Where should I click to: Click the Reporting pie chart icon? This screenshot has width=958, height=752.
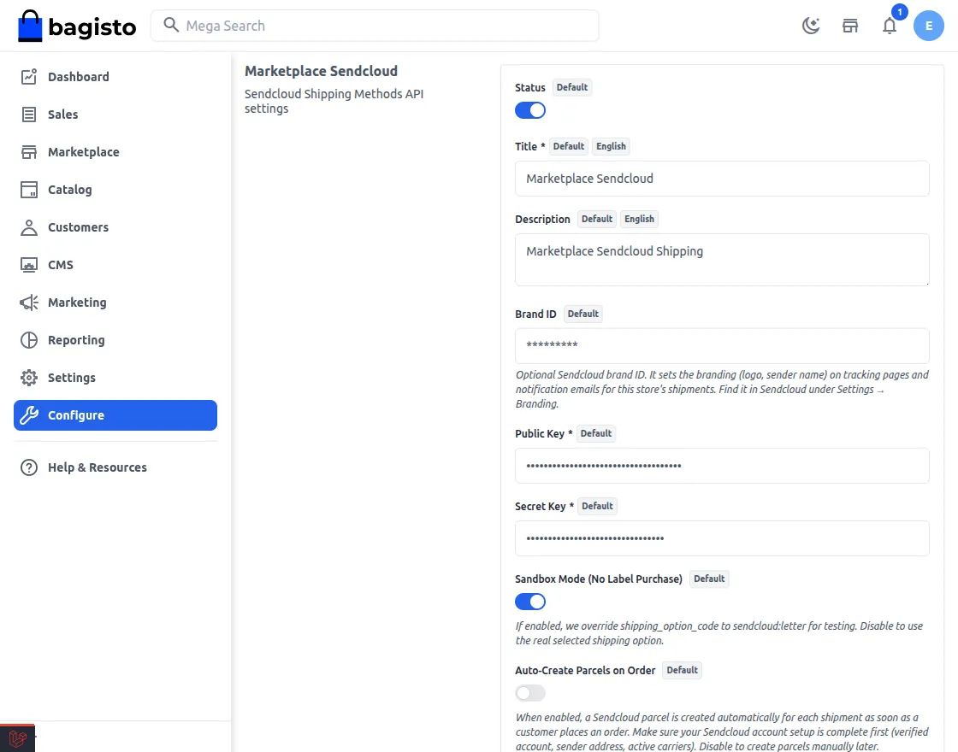29,340
